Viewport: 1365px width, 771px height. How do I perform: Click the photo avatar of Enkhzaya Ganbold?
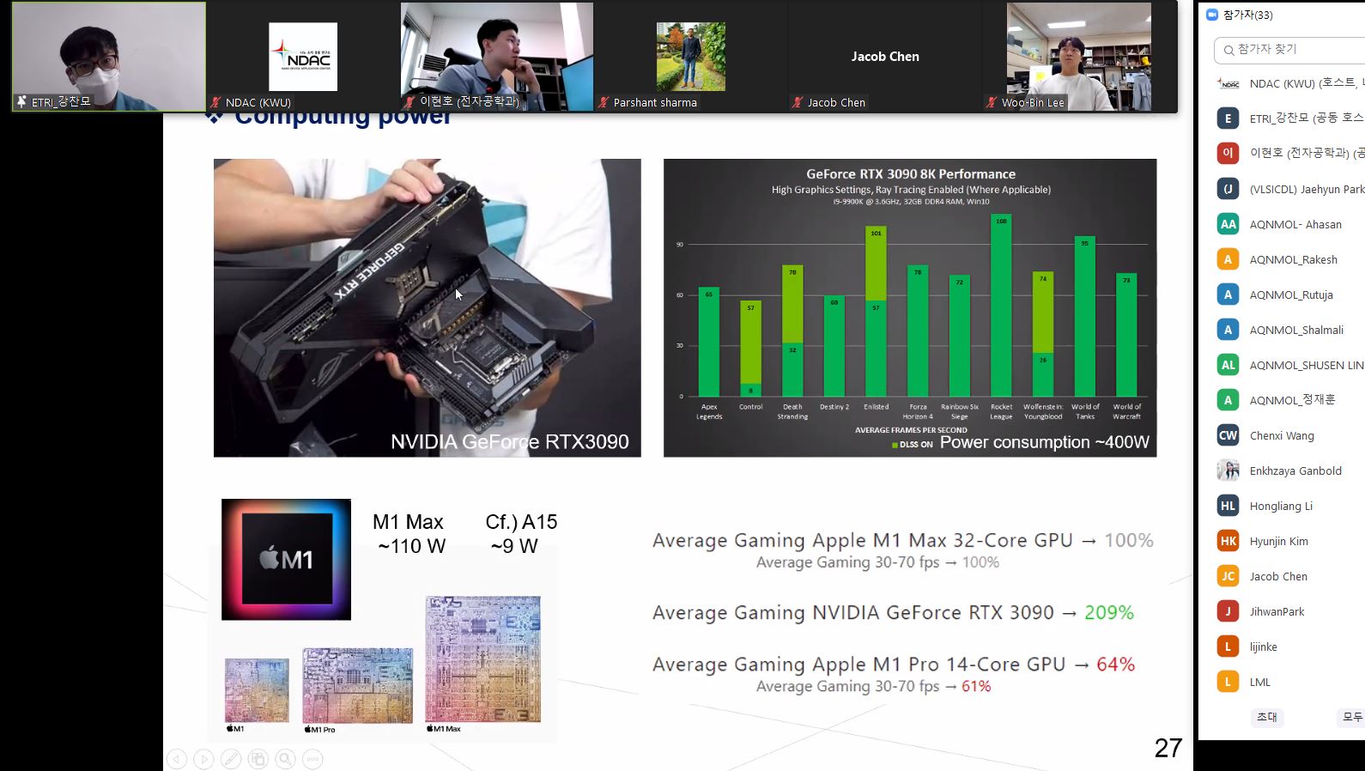1228,470
